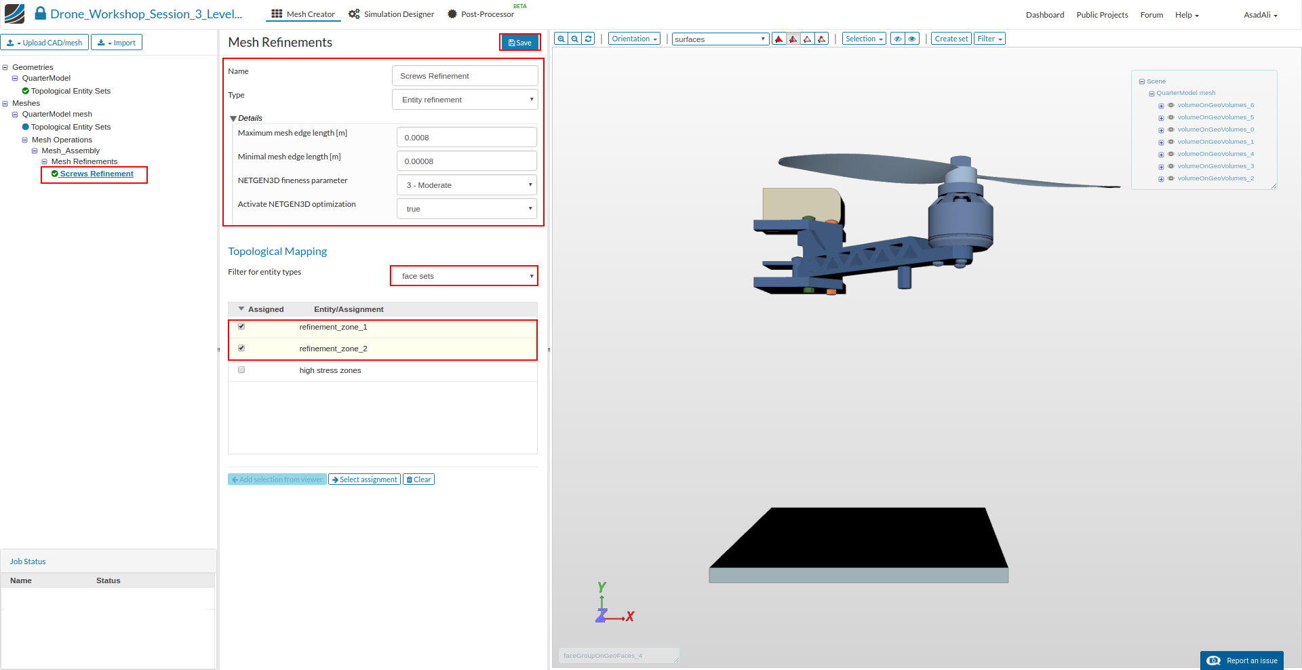1302x670 pixels.
Task: Switch to Mesh Creator tab
Action: (303, 14)
